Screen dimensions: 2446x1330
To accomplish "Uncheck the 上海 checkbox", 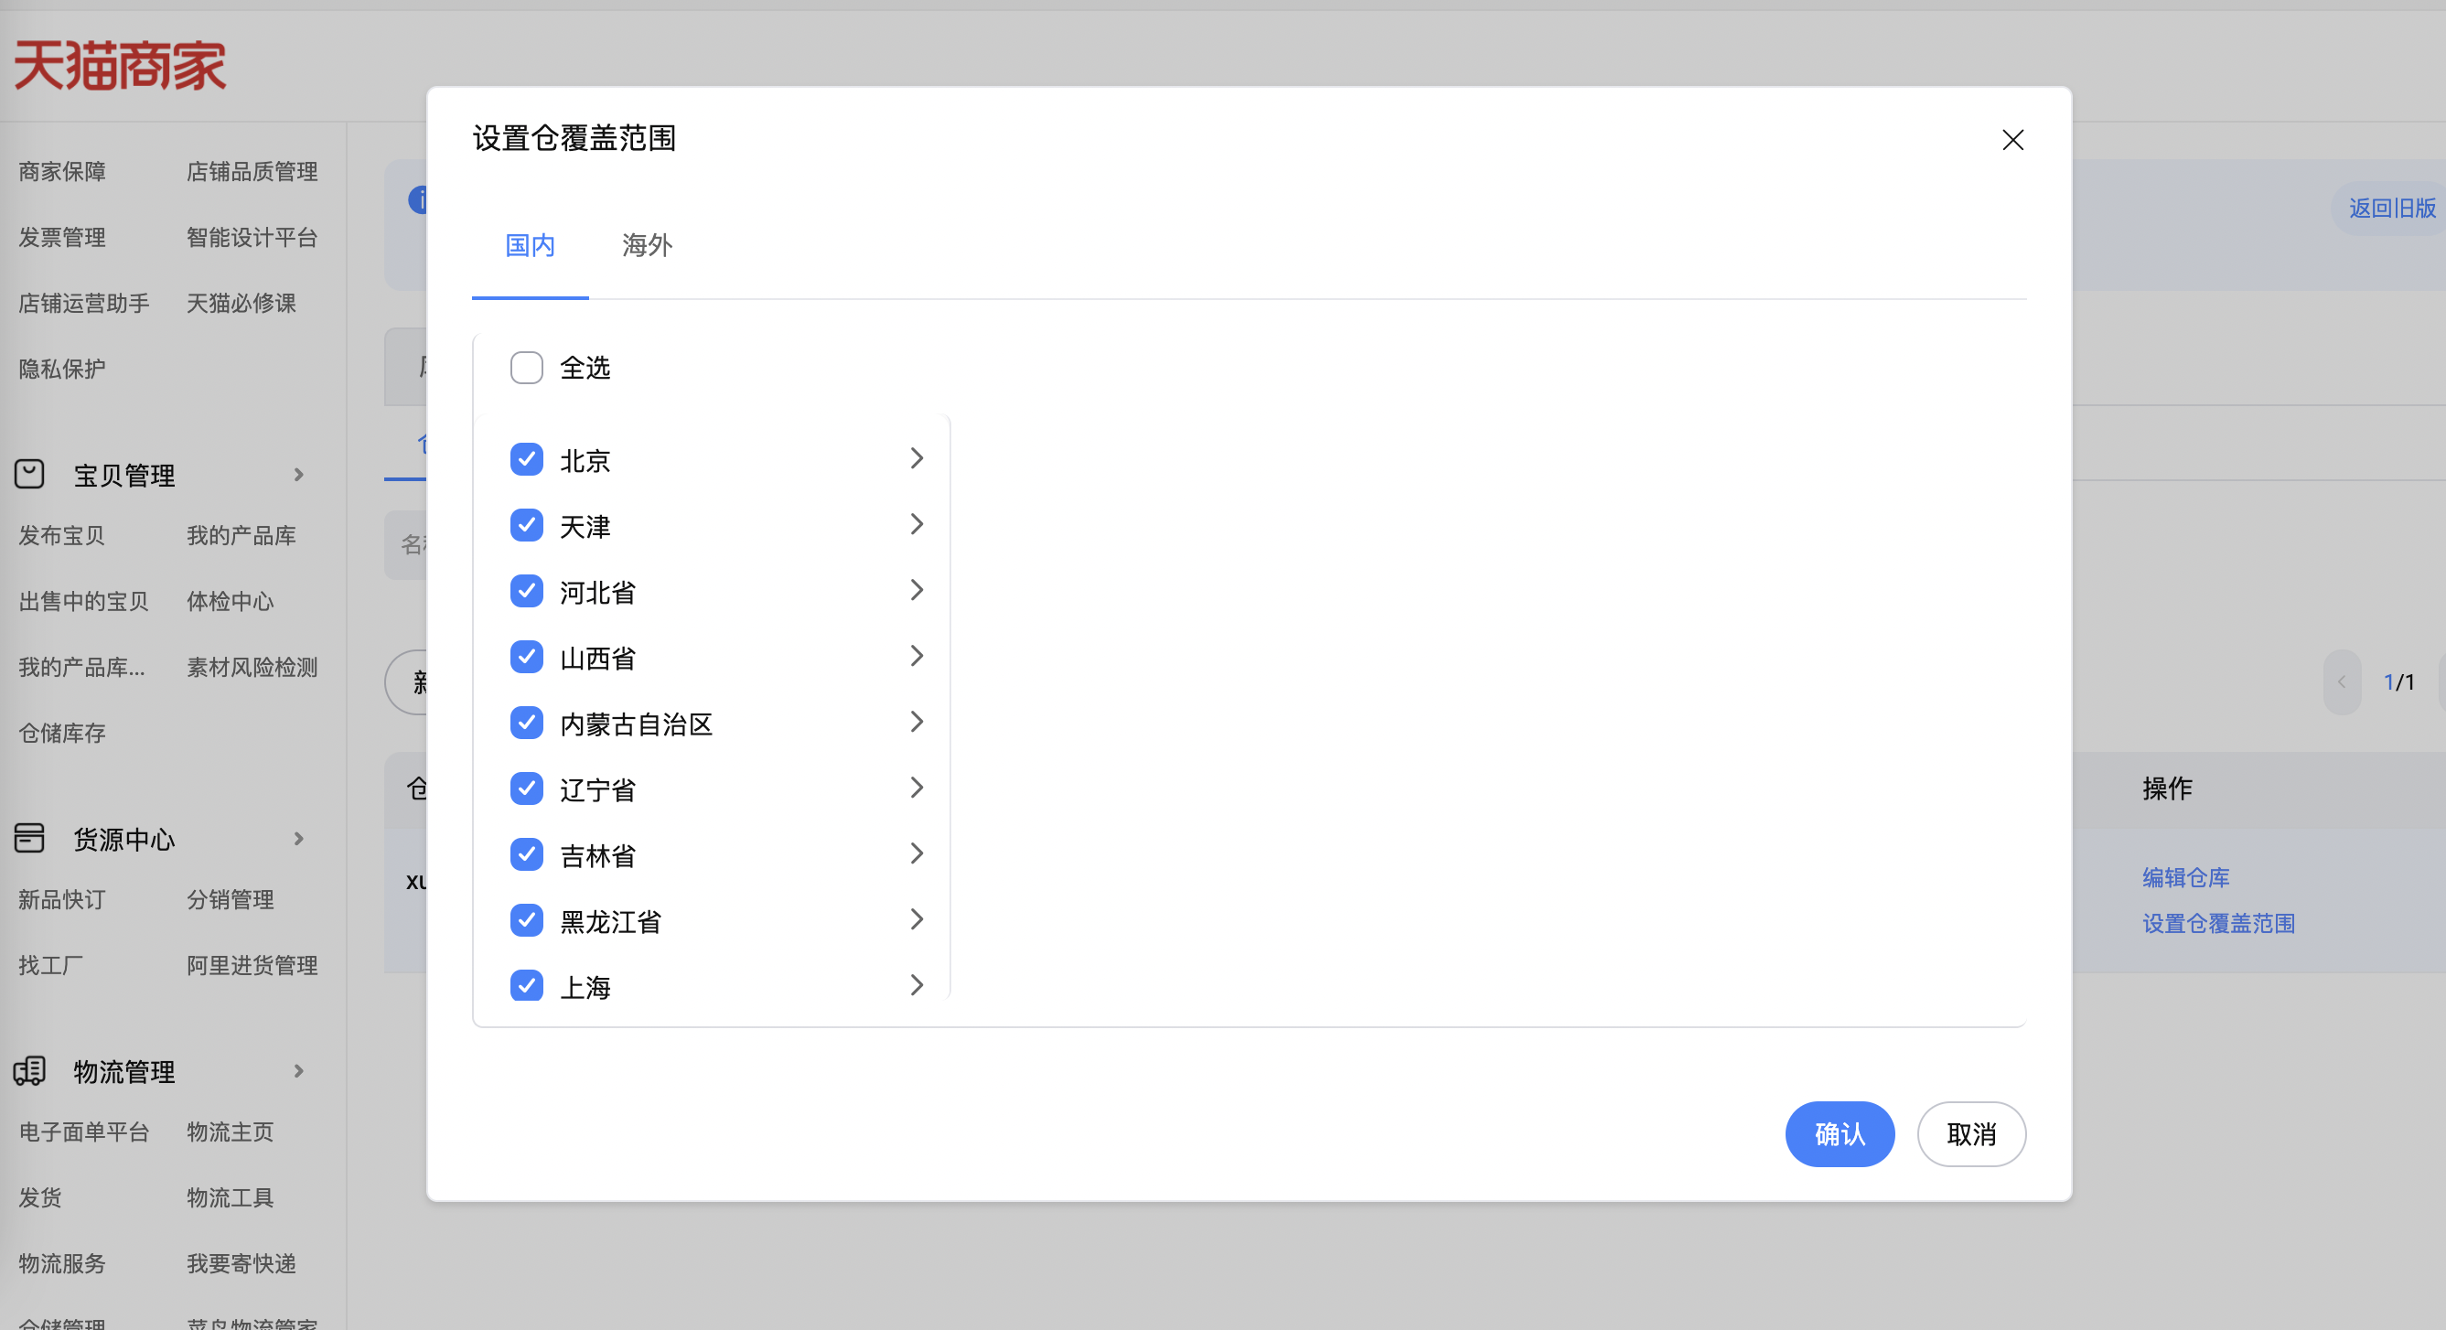I will tap(526, 984).
